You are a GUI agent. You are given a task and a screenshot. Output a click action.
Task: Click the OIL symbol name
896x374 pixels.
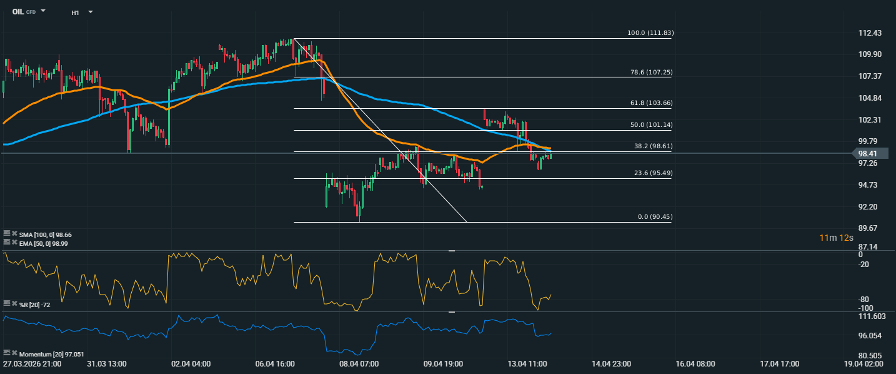[x=18, y=11]
